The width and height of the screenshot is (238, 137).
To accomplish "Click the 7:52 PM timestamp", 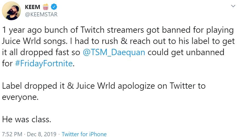I will click(x=12, y=134).
